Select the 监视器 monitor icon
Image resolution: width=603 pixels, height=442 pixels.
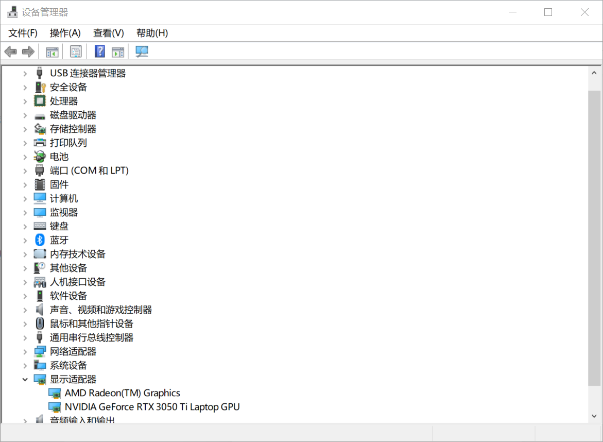(40, 212)
